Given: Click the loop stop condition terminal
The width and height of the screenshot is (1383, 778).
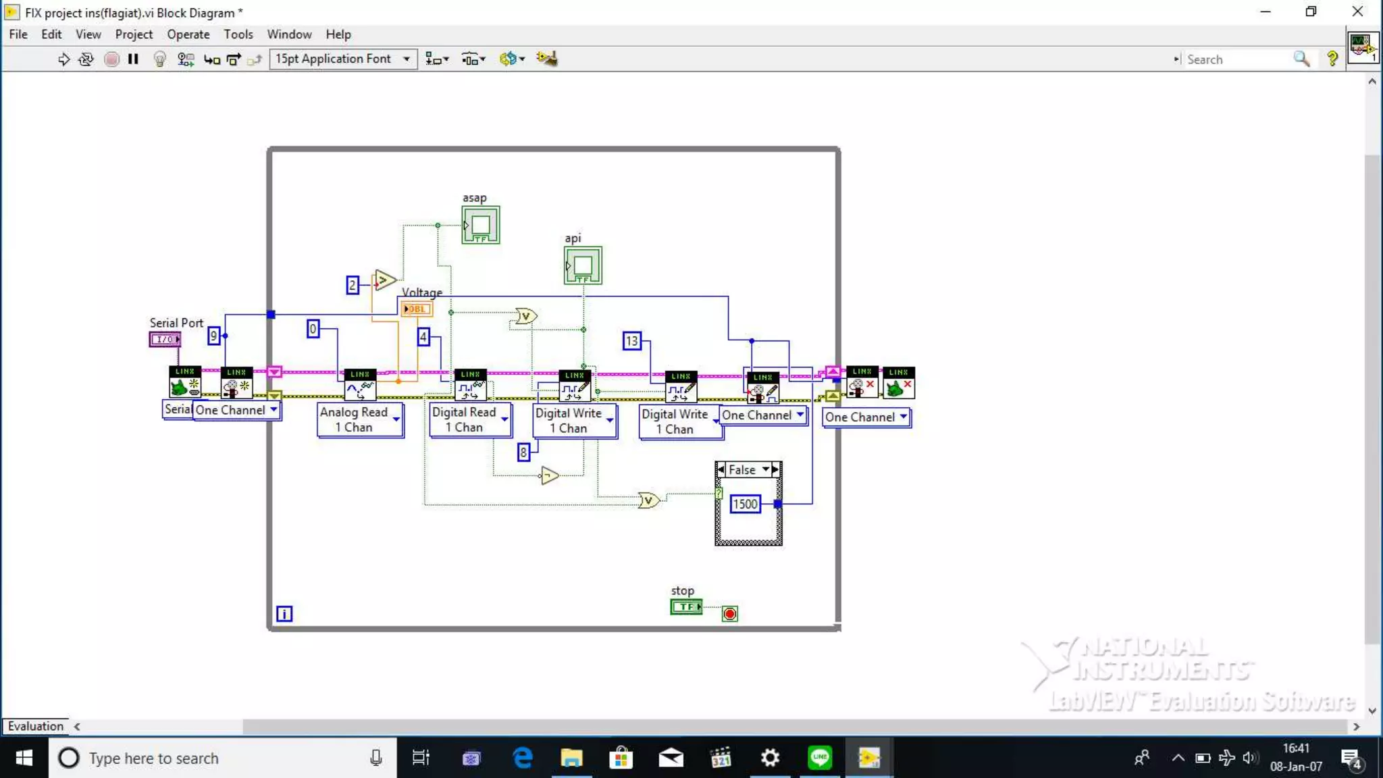Looking at the screenshot, I should click(729, 613).
